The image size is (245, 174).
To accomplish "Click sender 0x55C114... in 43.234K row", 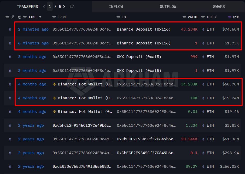I will 82,29.
